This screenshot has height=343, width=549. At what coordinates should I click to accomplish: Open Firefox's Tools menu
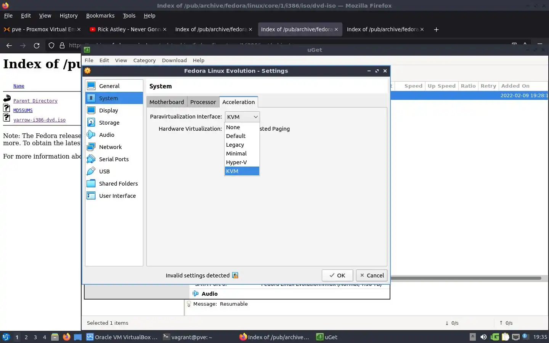pos(129,16)
